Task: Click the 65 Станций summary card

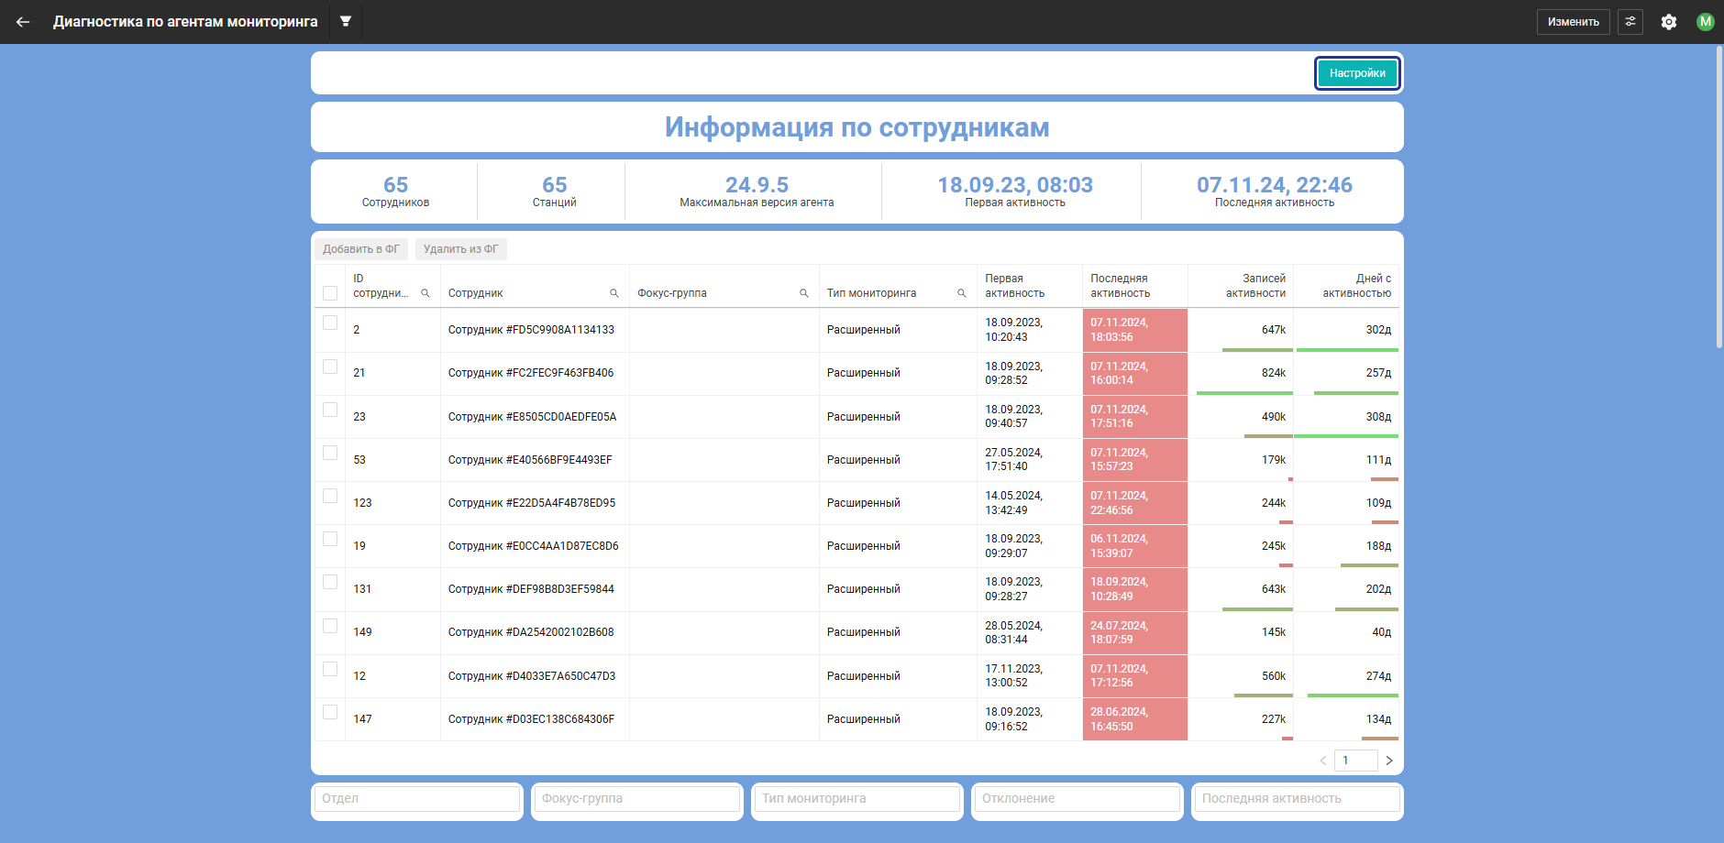Action: click(x=554, y=192)
